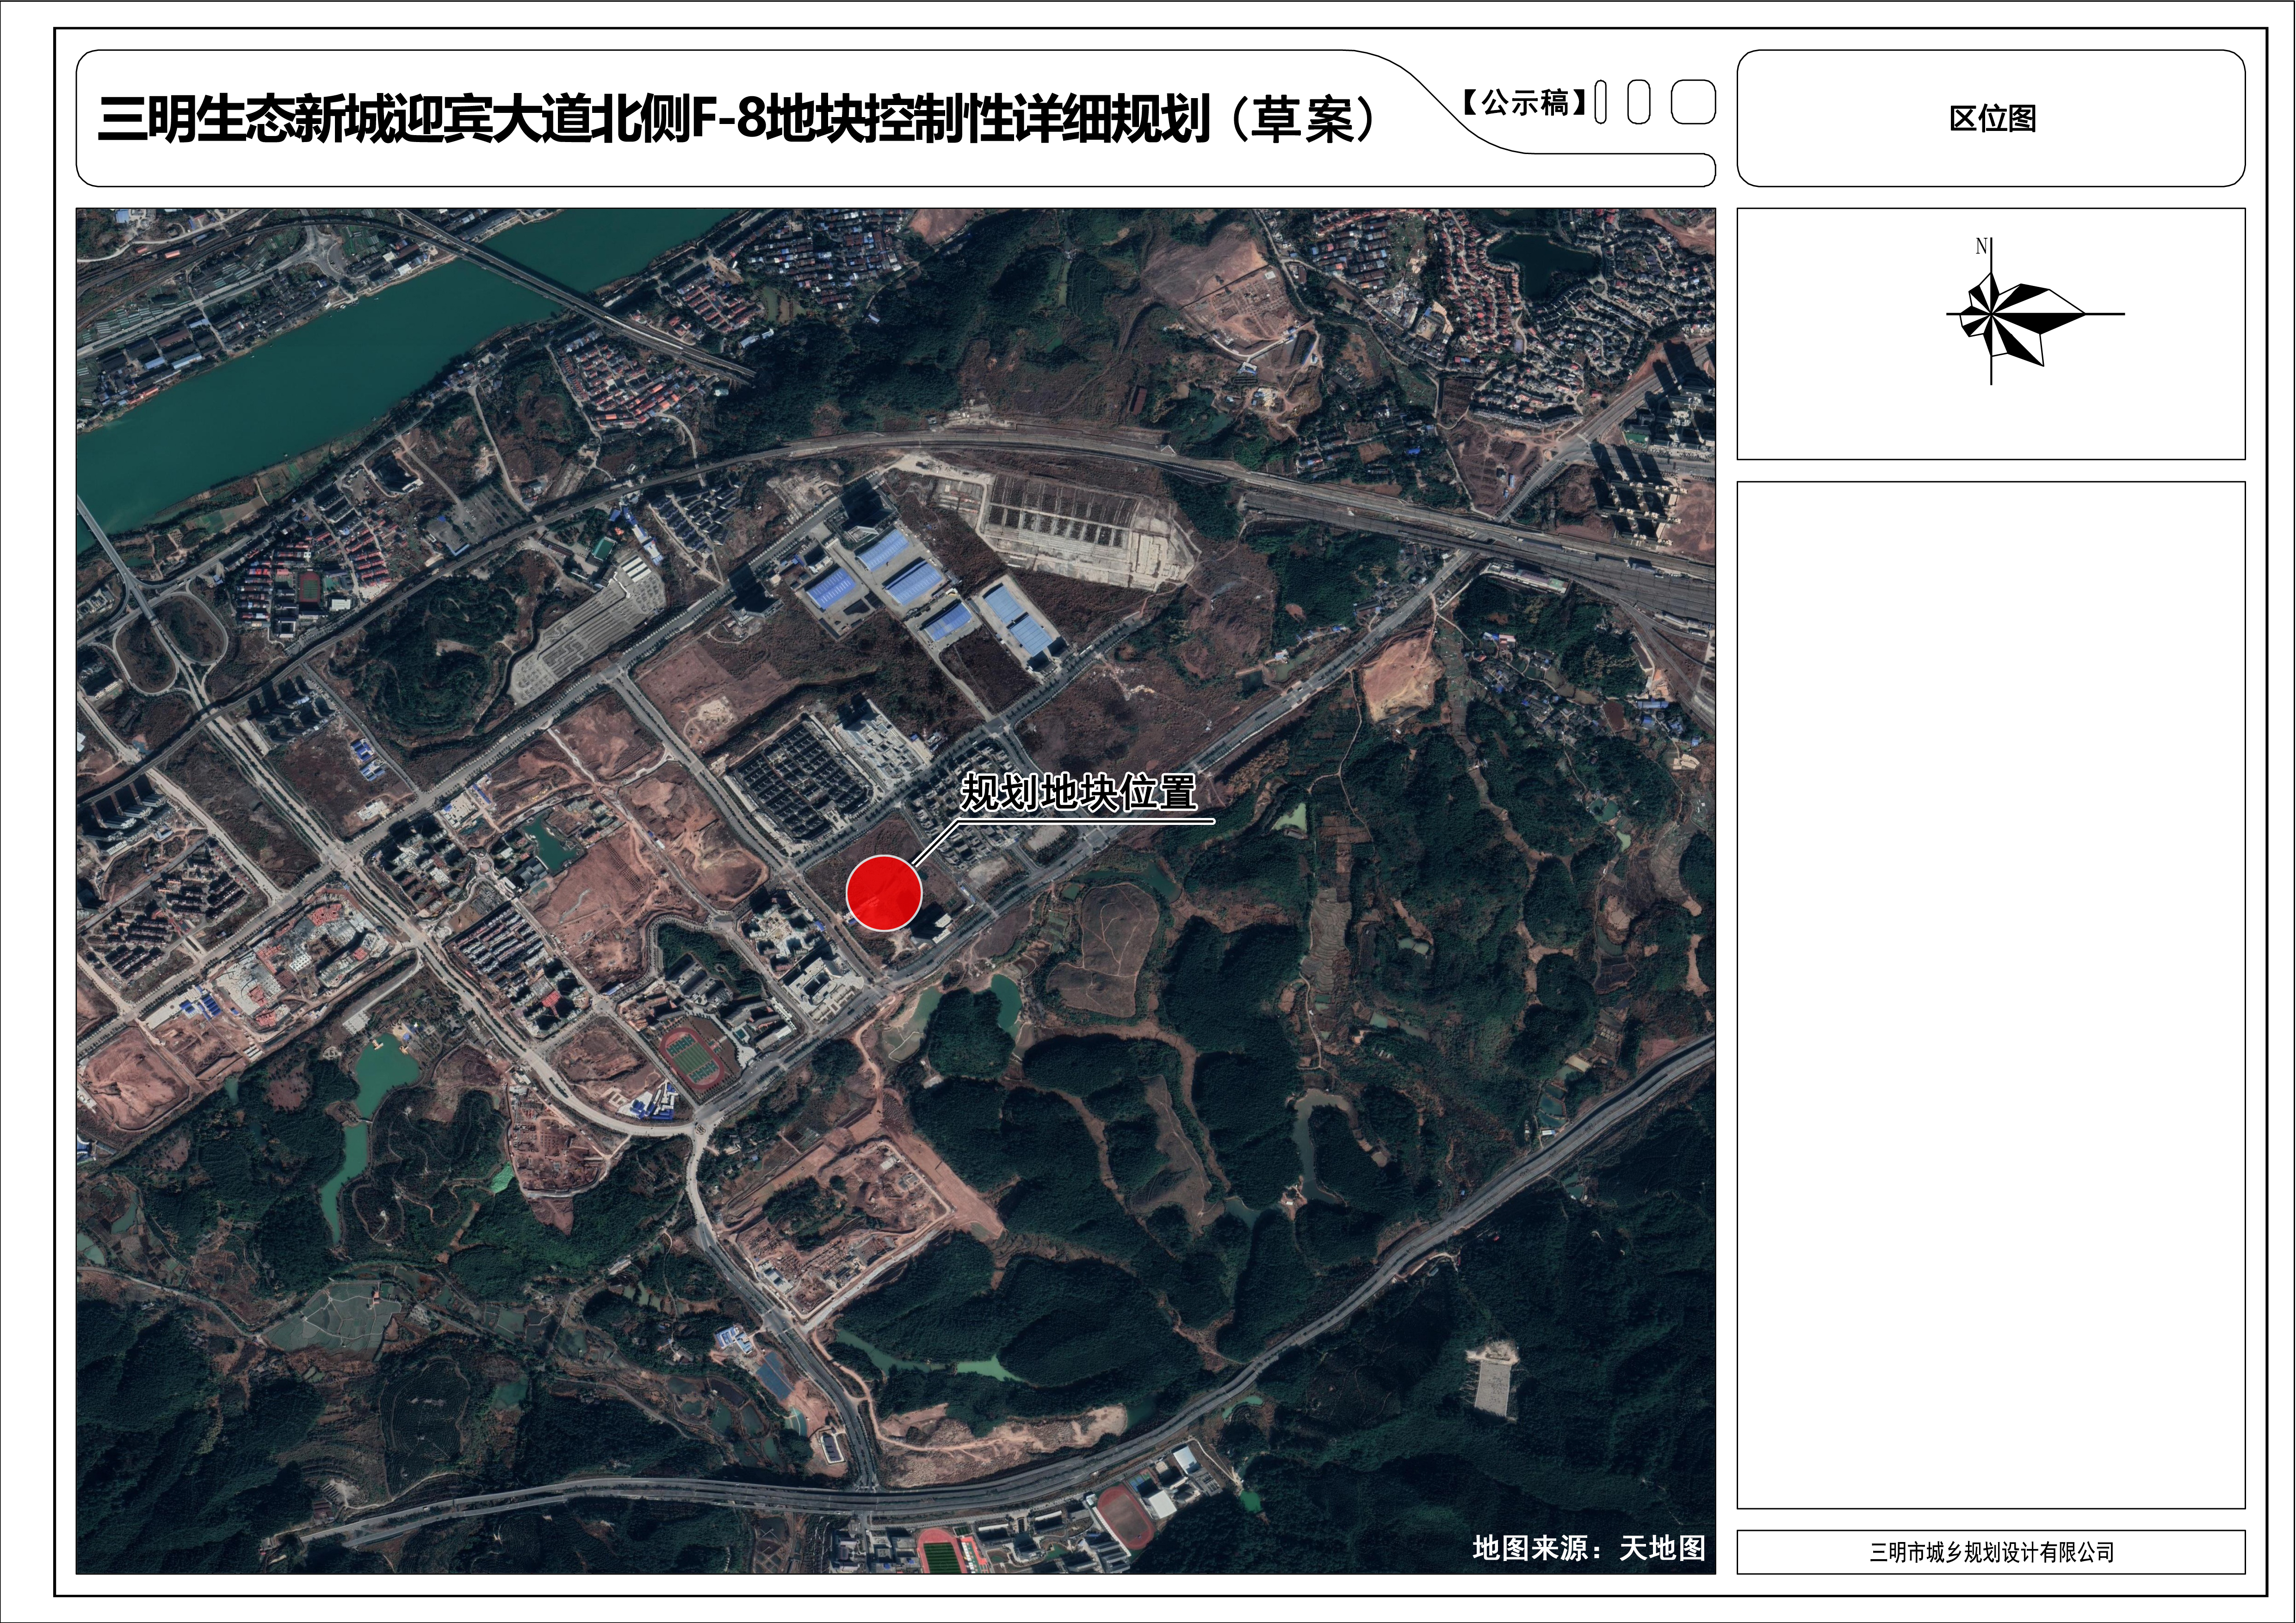The image size is (2296, 1623).
Task: Click the 区位图 panel heading
Action: (1992, 119)
